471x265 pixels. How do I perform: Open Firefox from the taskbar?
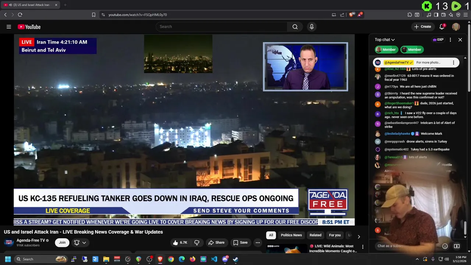[x=192, y=259]
